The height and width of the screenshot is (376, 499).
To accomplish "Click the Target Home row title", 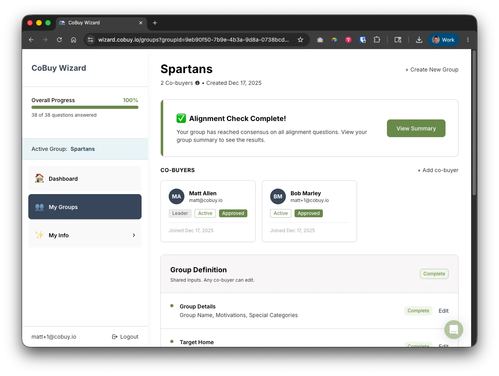I will pyautogui.click(x=197, y=342).
